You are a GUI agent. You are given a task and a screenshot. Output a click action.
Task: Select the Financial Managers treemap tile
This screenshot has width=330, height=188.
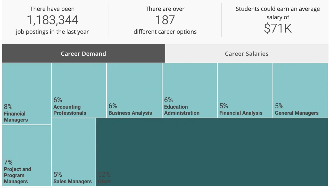[x=27, y=94]
